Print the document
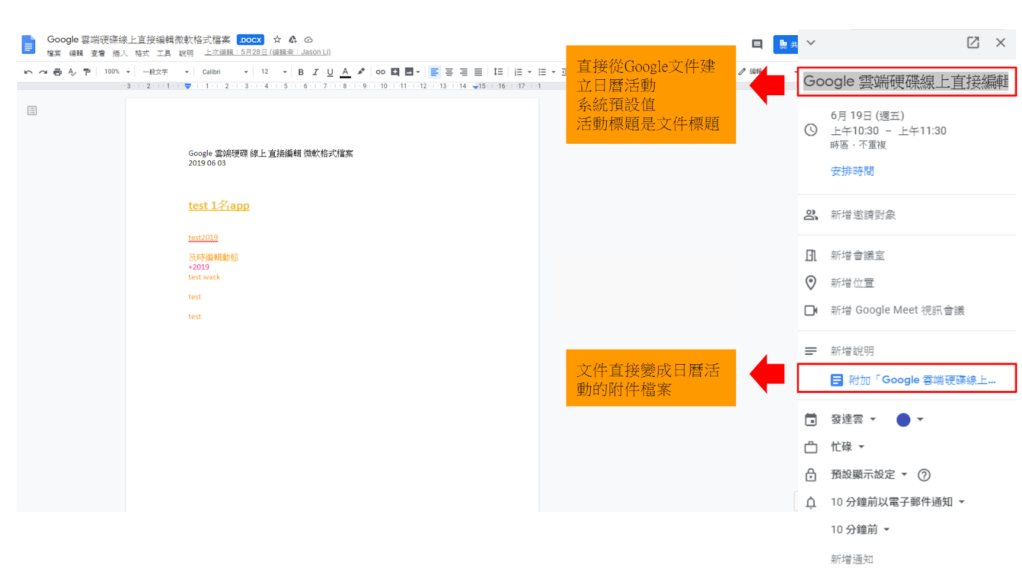 point(57,72)
